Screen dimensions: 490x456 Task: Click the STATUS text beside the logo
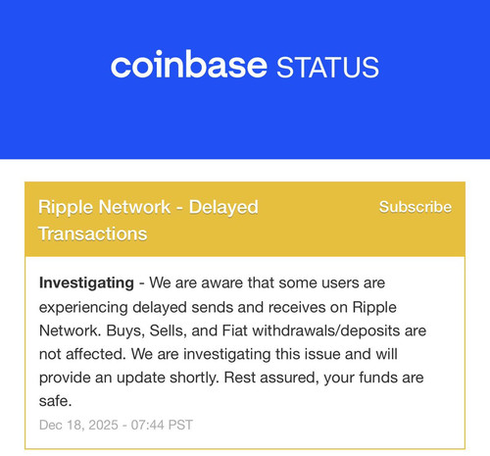pos(328,68)
